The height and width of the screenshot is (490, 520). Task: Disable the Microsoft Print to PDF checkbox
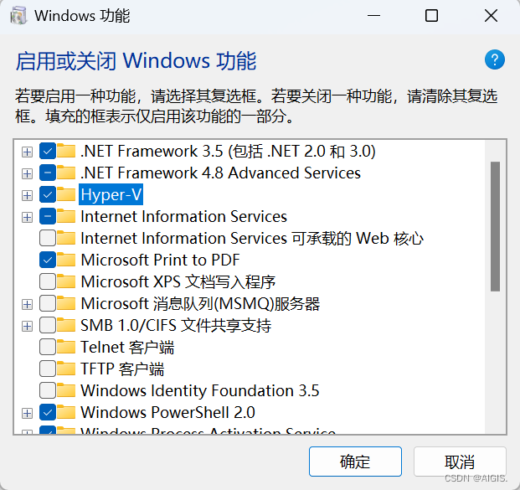click(48, 260)
